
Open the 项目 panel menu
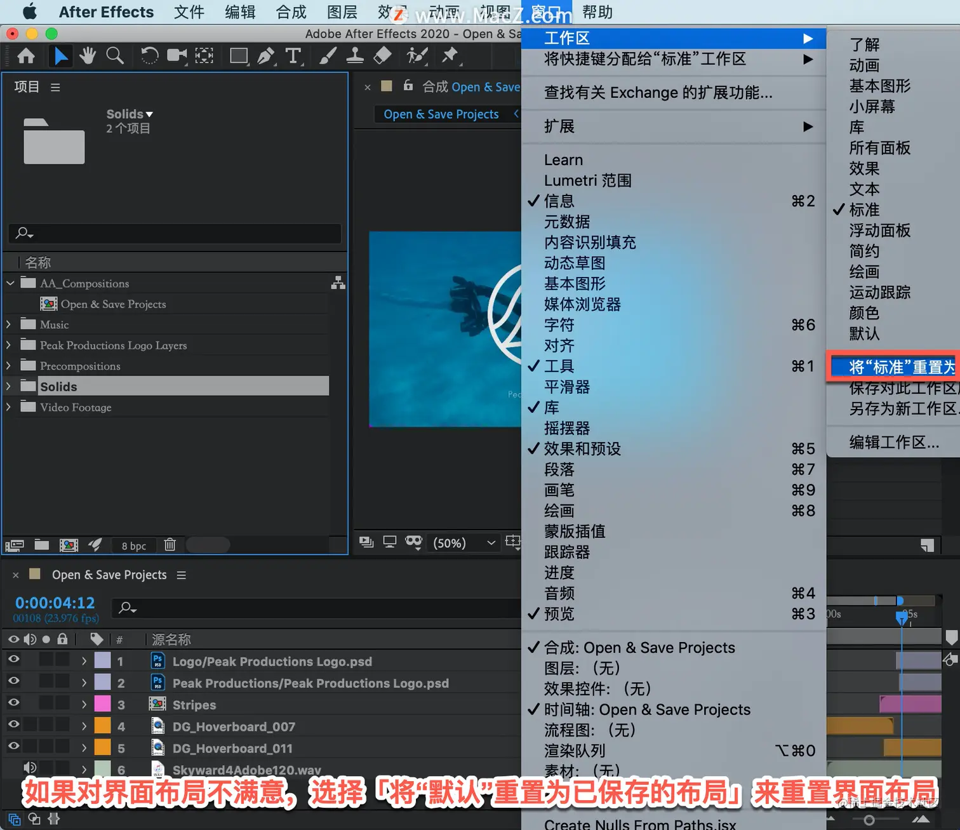pyautogui.click(x=55, y=87)
